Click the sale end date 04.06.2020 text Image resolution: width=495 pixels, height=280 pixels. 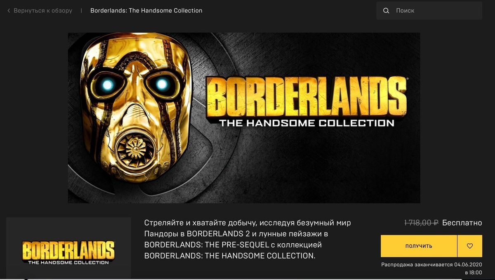click(468, 264)
